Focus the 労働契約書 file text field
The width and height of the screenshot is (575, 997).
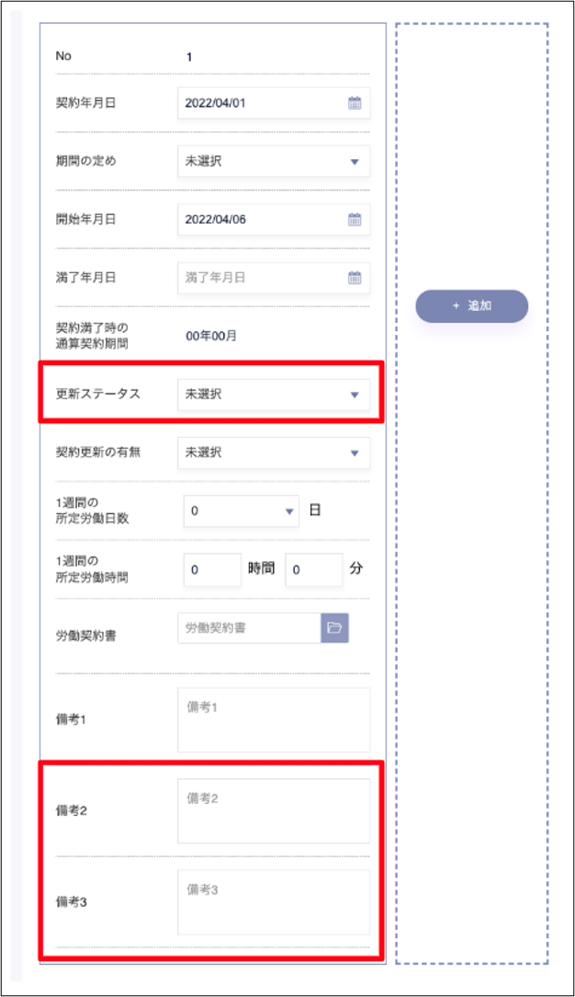pyautogui.click(x=248, y=628)
